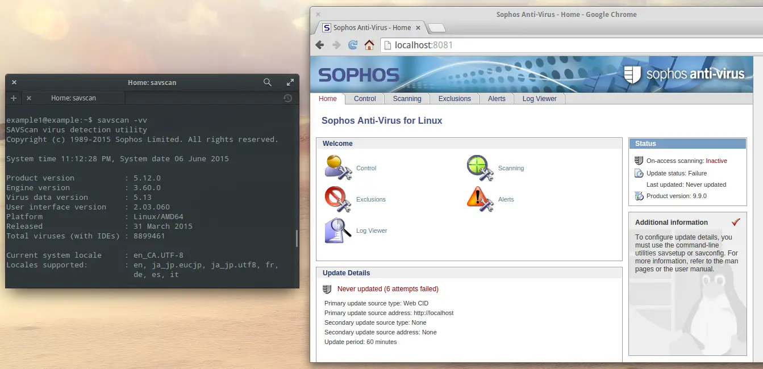Click the Control icon in Welcome panel

[x=338, y=168]
